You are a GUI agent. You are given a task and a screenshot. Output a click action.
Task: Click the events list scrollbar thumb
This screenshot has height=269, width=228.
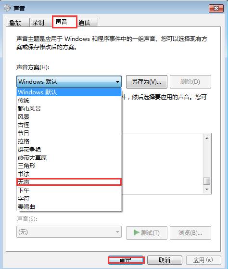tap(207, 181)
